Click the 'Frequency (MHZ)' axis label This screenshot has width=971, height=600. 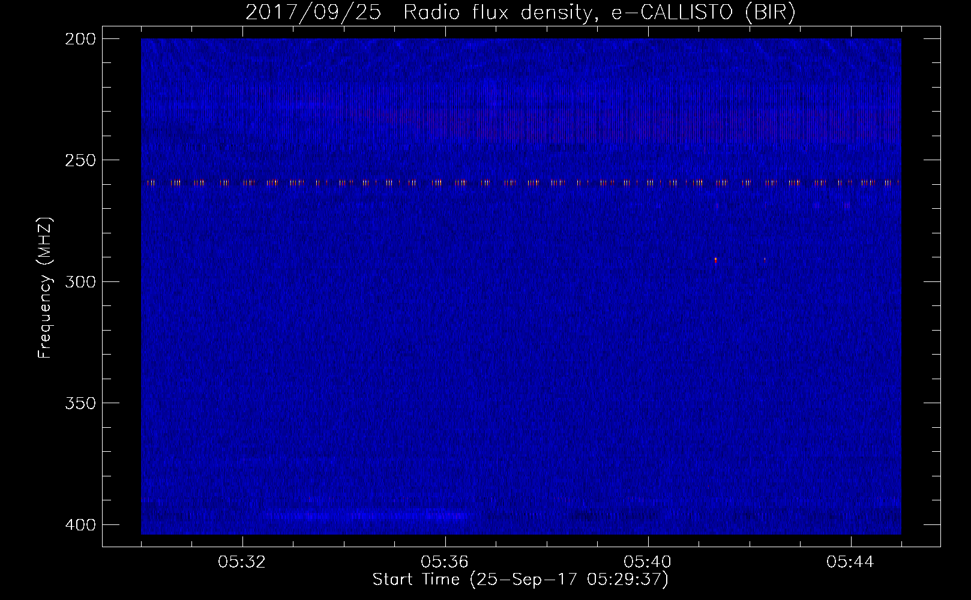45,287
